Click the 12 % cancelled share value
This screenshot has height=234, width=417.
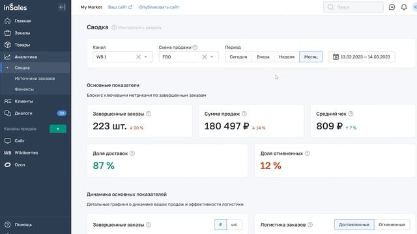pyautogui.click(x=271, y=166)
